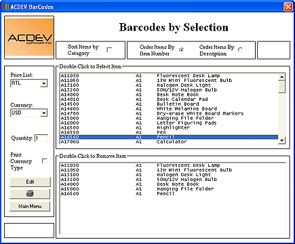Click the printer icon button
295x244 pixels.
(x=30, y=194)
